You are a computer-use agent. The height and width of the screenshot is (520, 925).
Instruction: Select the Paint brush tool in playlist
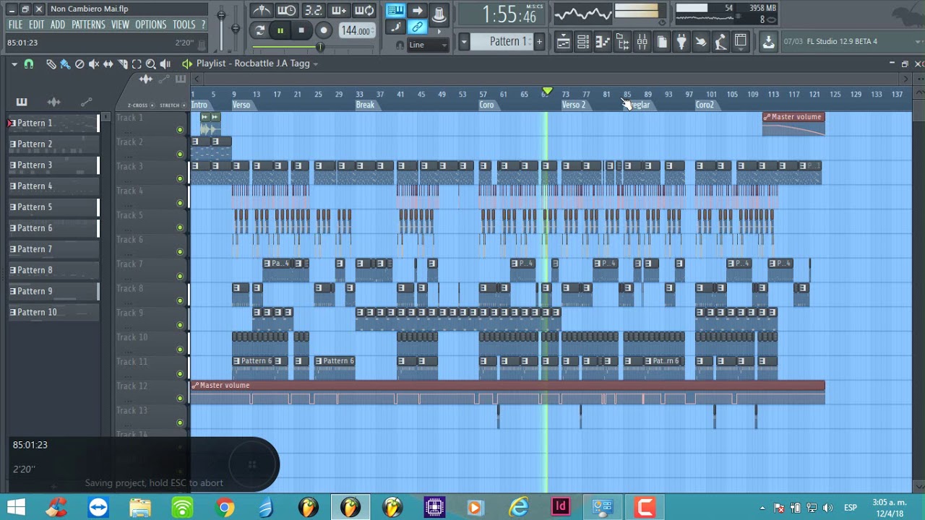tap(65, 64)
